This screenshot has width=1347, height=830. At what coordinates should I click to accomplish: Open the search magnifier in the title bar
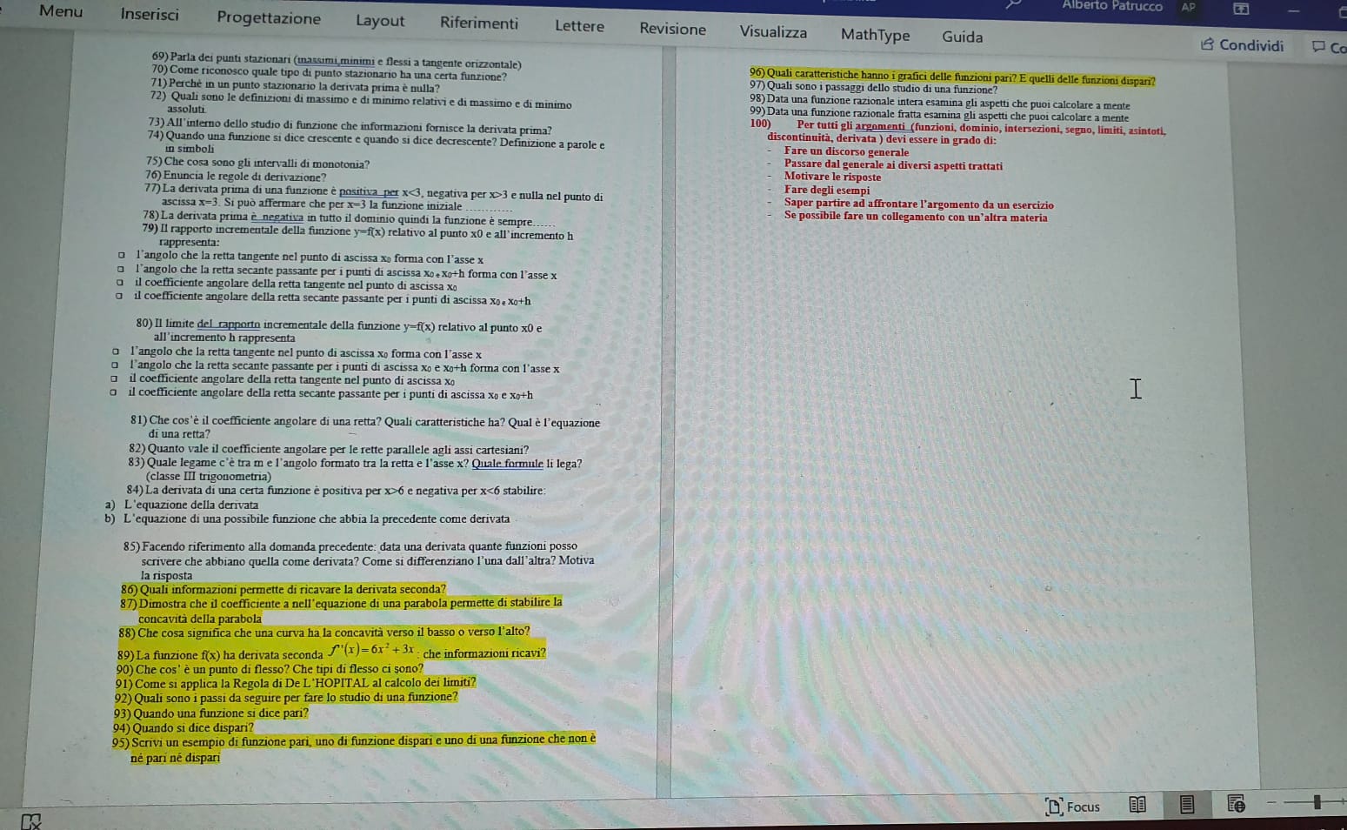coord(1013,4)
